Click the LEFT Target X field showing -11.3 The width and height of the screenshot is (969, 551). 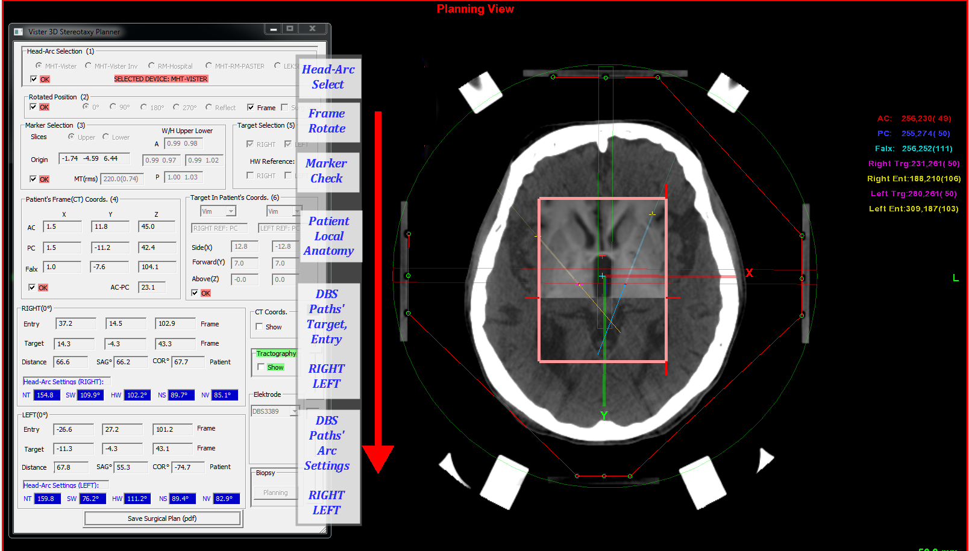pos(73,449)
